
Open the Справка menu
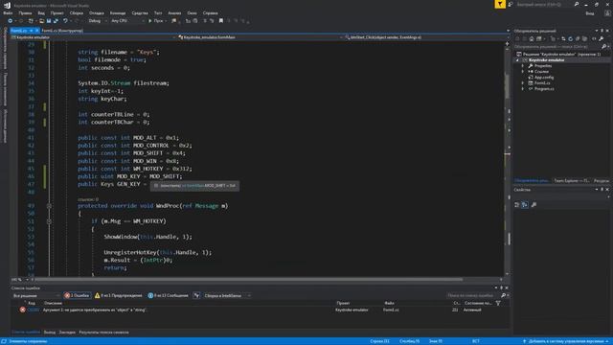point(210,12)
